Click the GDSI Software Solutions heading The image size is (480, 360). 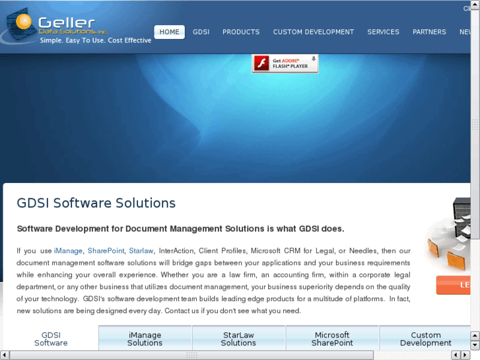point(96,203)
